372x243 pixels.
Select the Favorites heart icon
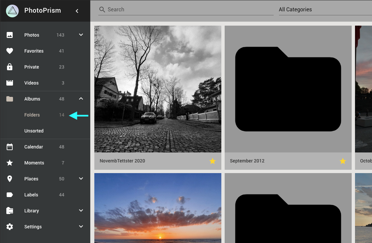click(x=10, y=51)
